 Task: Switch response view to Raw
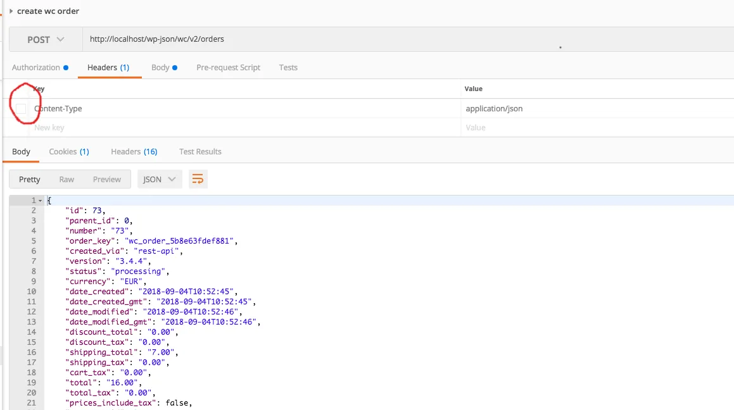(x=66, y=180)
